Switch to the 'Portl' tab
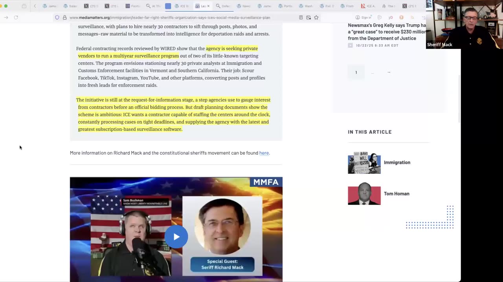The width and height of the screenshot is (503, 282). point(286,6)
